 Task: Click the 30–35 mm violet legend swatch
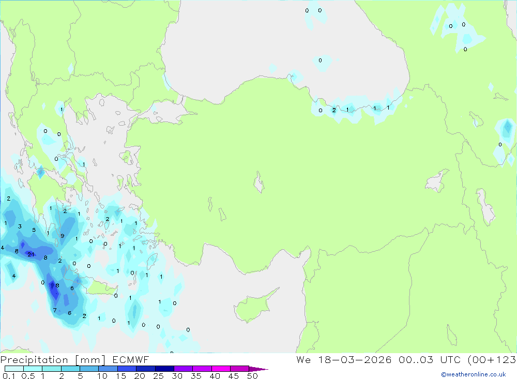[184, 369]
